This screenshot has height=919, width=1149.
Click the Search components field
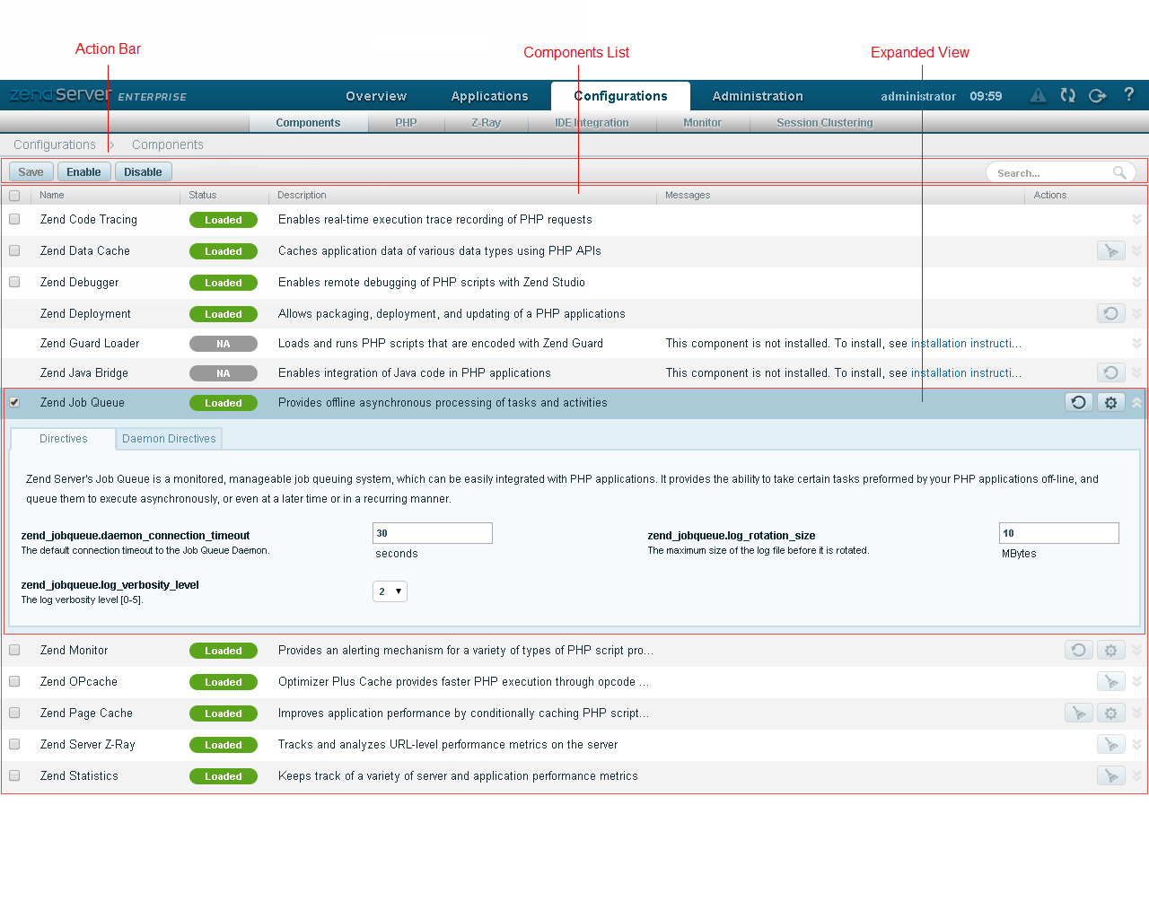coord(1050,173)
